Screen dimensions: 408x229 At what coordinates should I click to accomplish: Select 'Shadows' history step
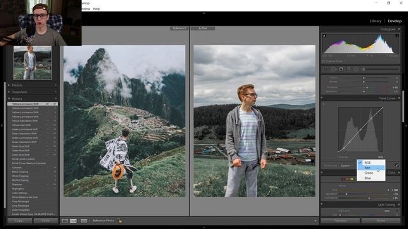click(33, 184)
